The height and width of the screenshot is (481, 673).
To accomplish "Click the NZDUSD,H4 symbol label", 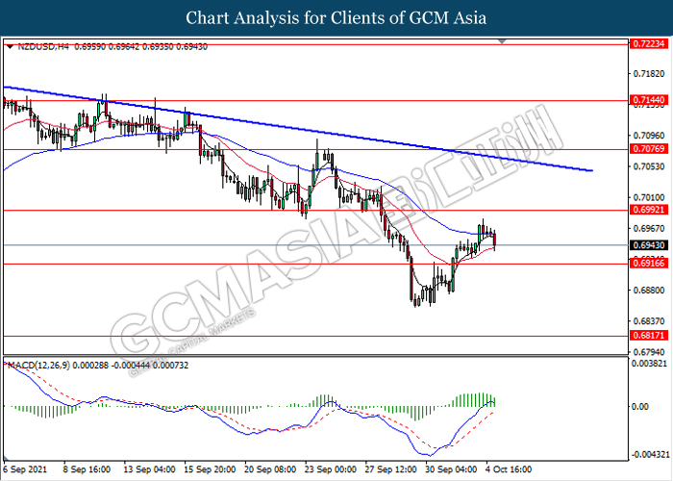I will pyautogui.click(x=43, y=47).
